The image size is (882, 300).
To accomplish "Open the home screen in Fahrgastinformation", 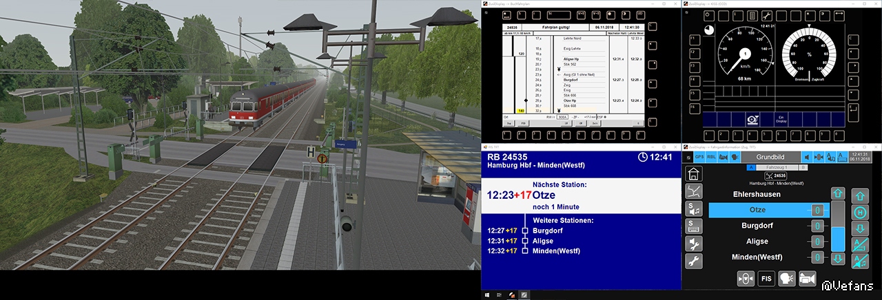I will click(x=694, y=173).
